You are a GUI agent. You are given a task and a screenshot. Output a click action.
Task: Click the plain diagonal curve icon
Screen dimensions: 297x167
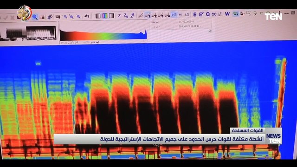(x=141, y=15)
